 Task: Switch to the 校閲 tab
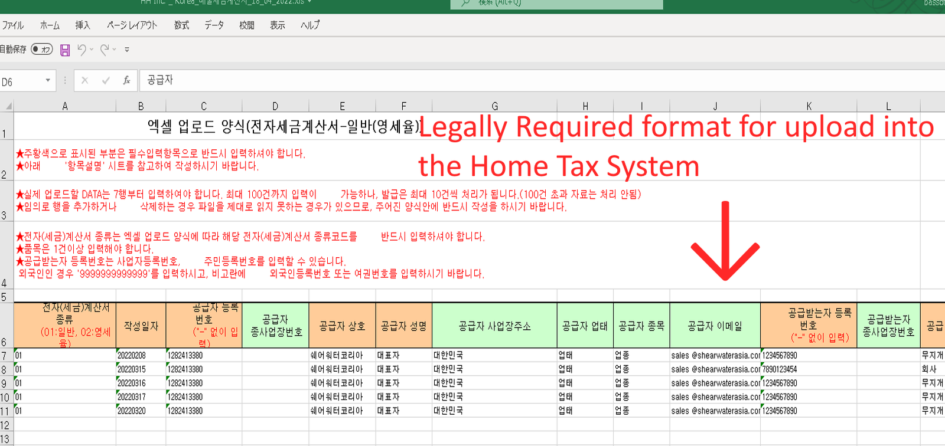pos(247,25)
